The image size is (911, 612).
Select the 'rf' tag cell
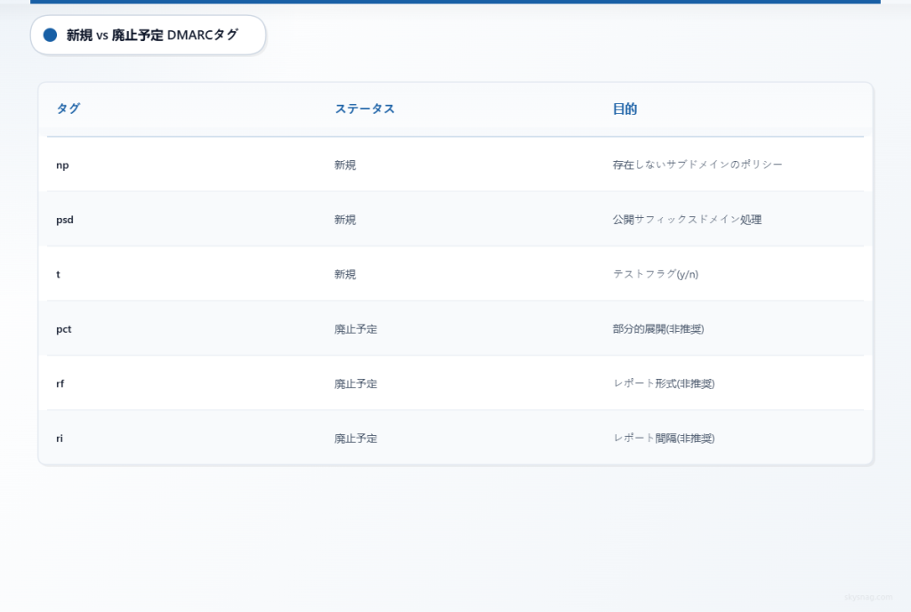point(60,383)
